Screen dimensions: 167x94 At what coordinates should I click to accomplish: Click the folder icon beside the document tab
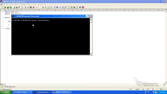[x=1, y=87]
